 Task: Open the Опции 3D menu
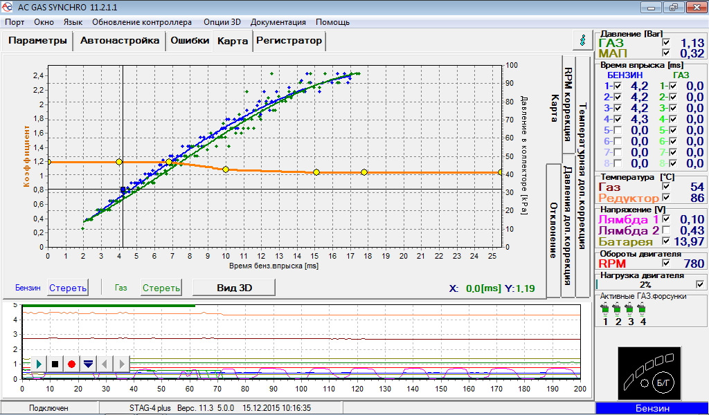222,22
